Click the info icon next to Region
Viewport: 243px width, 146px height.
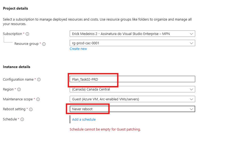pos(19,89)
